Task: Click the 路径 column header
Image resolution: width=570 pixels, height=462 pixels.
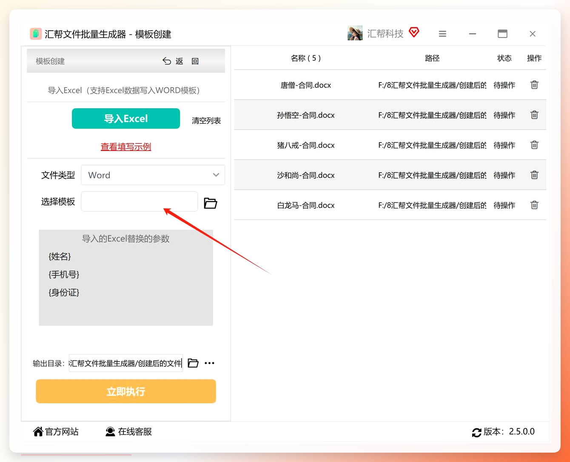Action: click(x=432, y=58)
